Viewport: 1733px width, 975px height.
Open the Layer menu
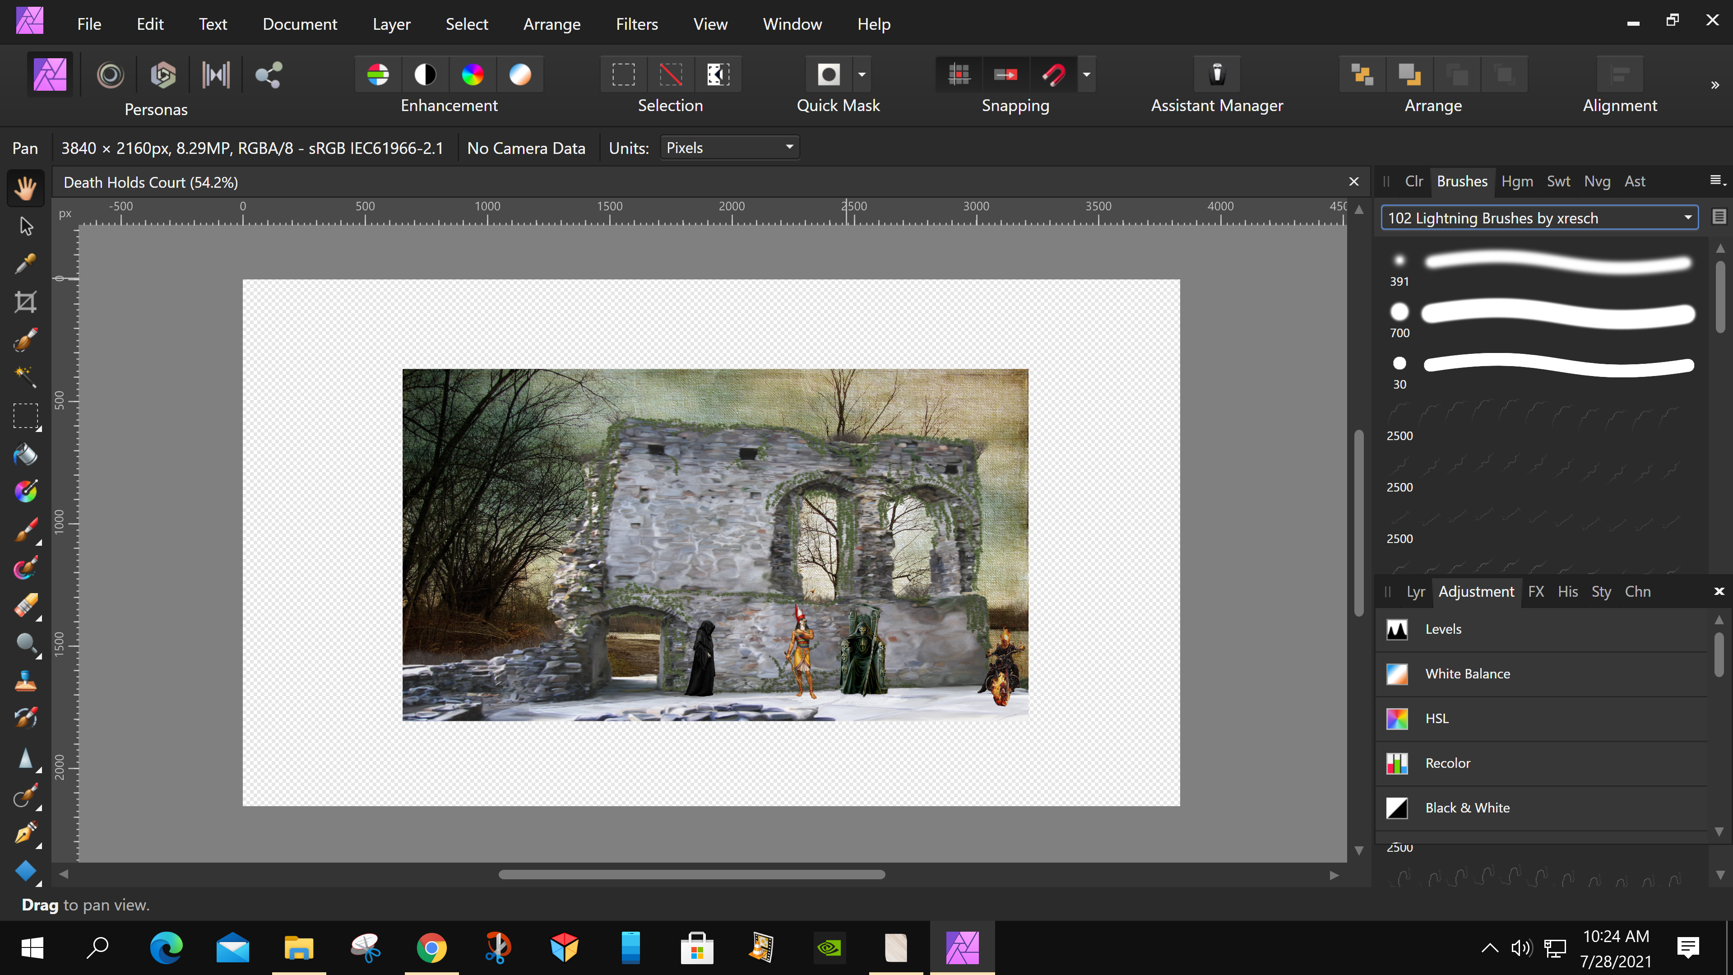[392, 24]
